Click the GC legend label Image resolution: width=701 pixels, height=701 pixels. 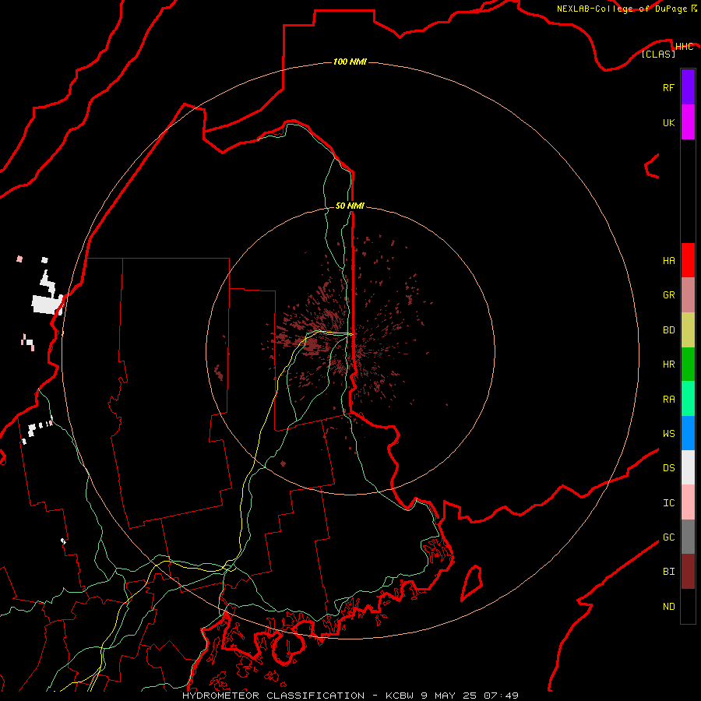(x=668, y=537)
